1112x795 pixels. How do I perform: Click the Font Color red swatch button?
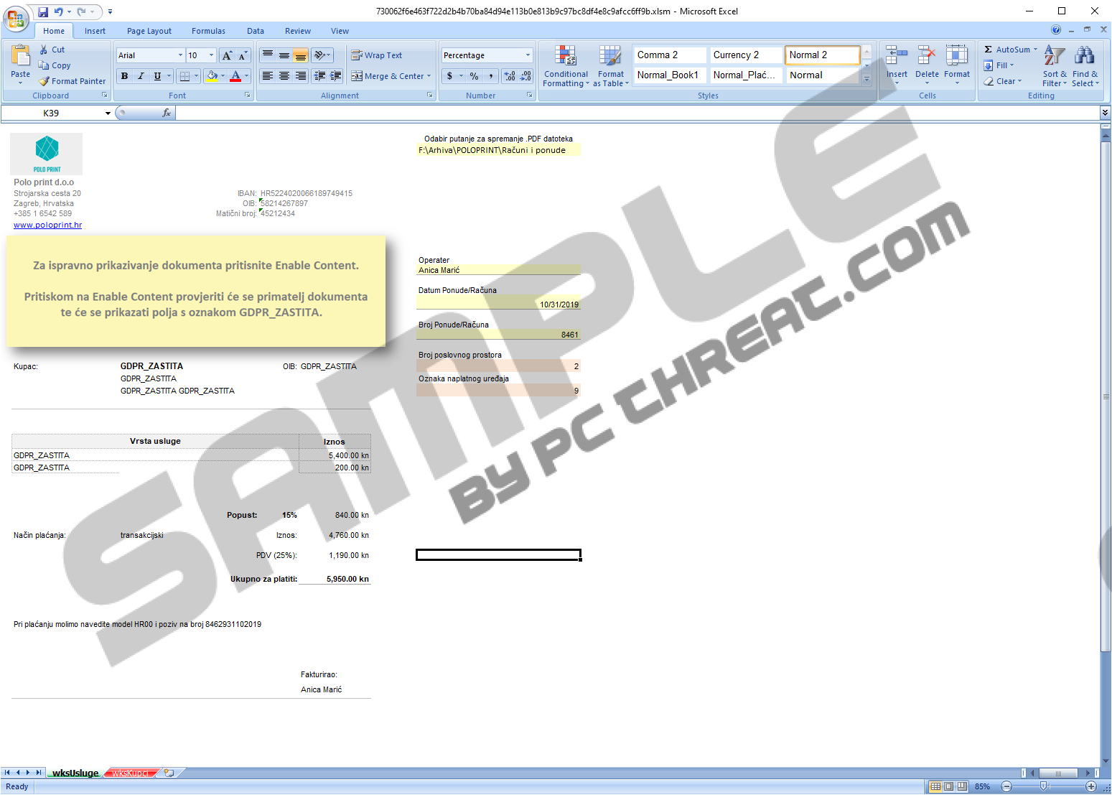coord(235,76)
